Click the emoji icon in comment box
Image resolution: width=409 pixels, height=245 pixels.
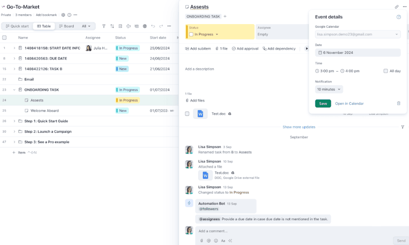click(x=216, y=241)
